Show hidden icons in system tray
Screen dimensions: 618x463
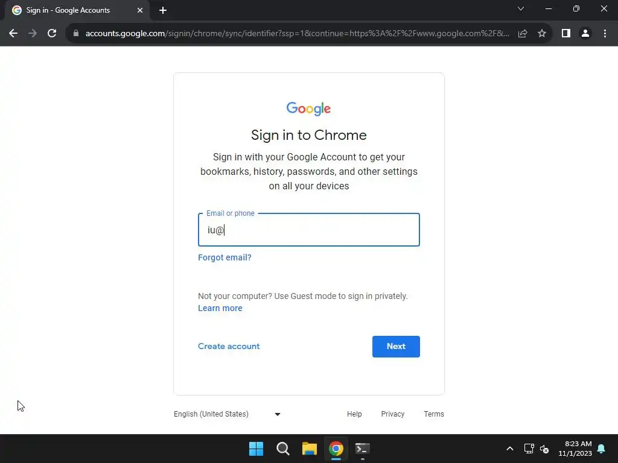click(509, 449)
